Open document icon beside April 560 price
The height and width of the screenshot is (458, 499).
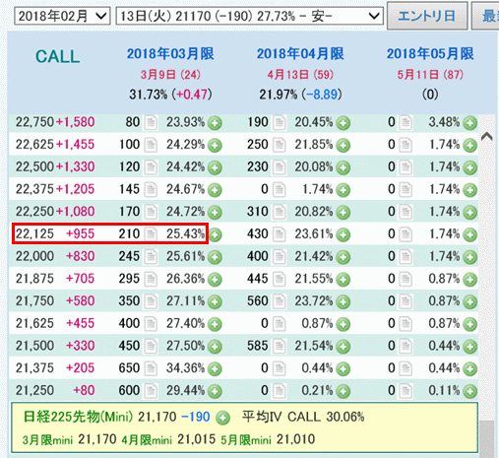pos(279,301)
